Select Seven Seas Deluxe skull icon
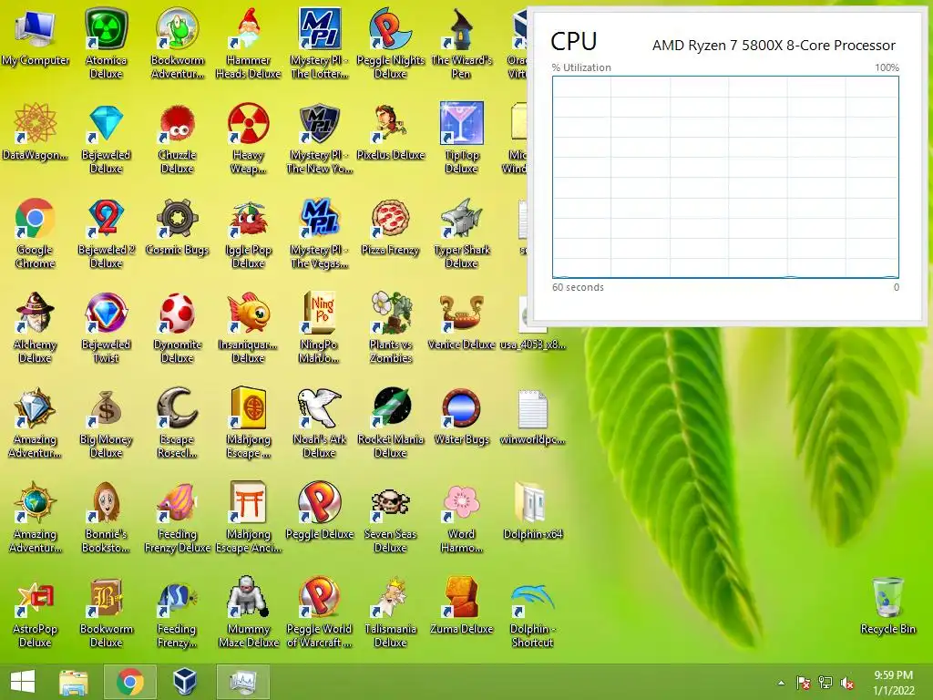The width and height of the screenshot is (933, 700). click(x=390, y=503)
